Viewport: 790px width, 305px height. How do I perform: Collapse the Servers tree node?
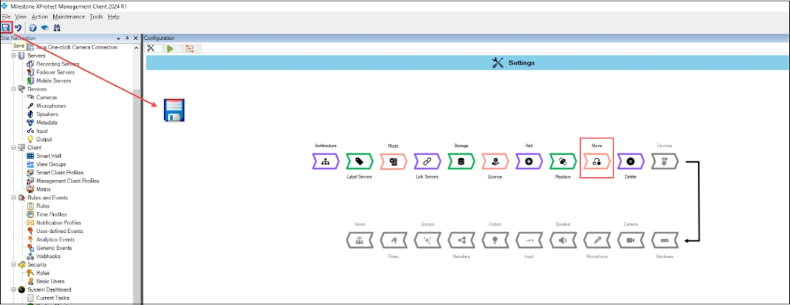click(13, 56)
